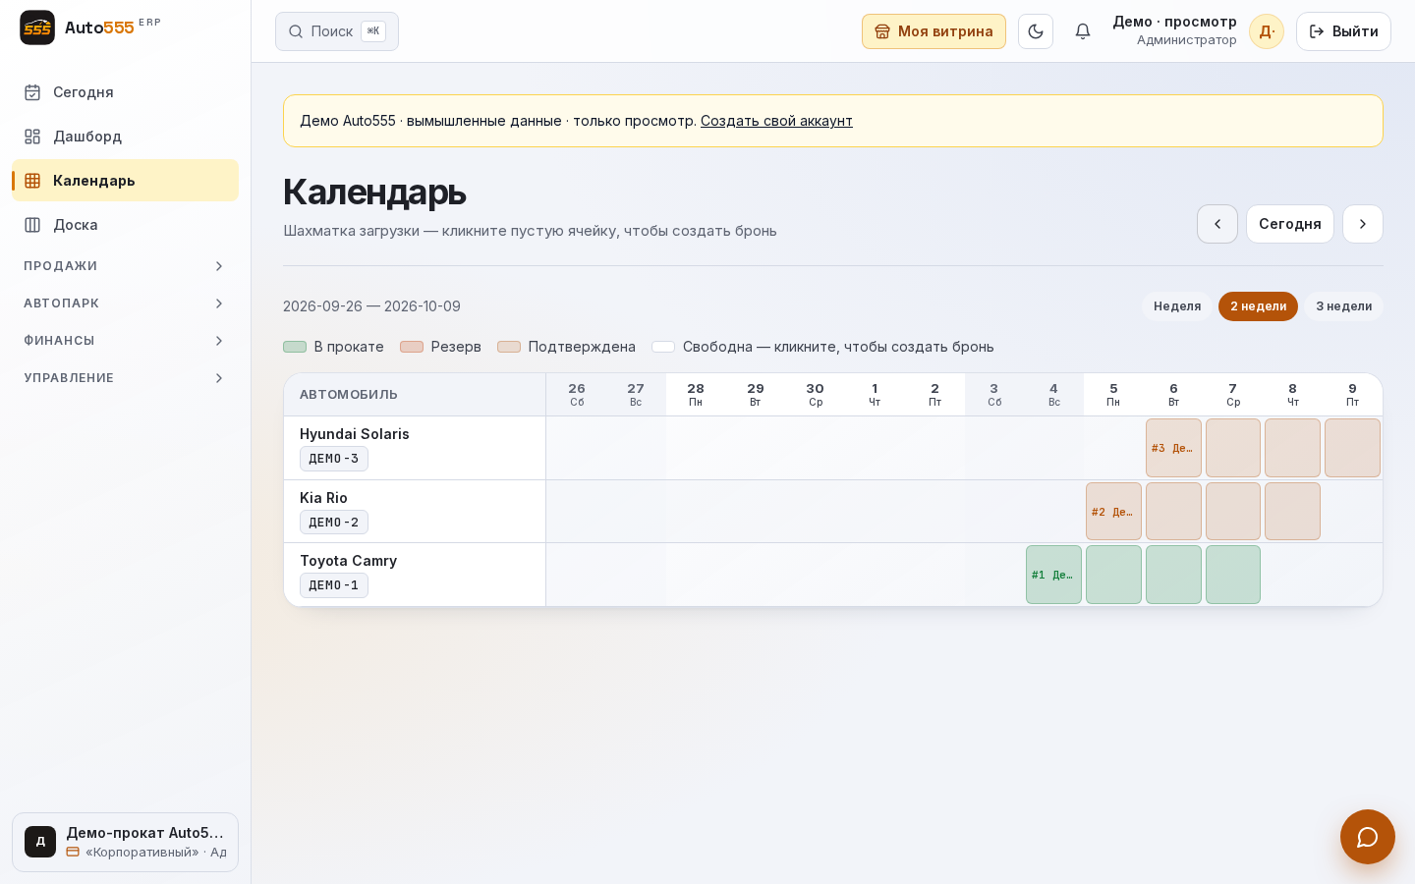Focus the Поиск search field
Image resolution: width=1415 pixels, height=884 pixels.
(337, 31)
